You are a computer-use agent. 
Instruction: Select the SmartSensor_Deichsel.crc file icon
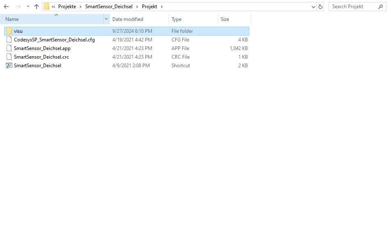tap(9, 57)
